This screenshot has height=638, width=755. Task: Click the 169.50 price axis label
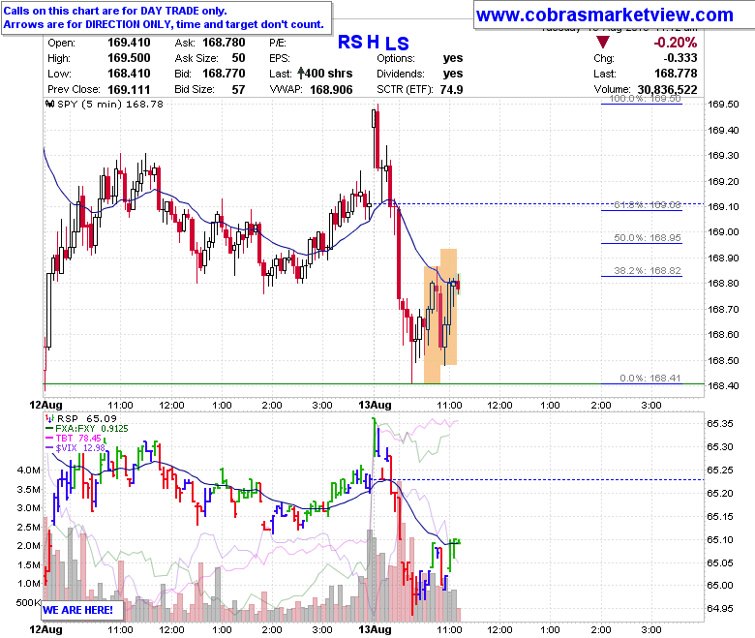(x=723, y=105)
